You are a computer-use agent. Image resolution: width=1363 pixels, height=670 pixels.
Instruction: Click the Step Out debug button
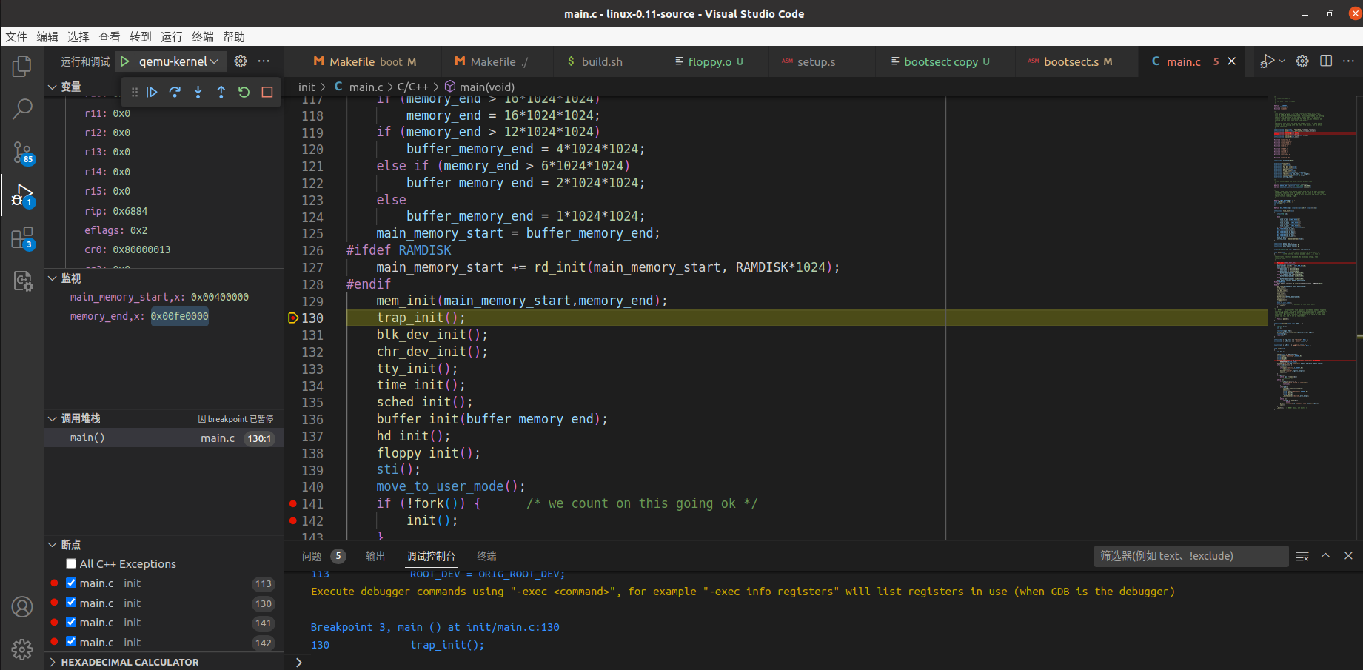tap(221, 92)
